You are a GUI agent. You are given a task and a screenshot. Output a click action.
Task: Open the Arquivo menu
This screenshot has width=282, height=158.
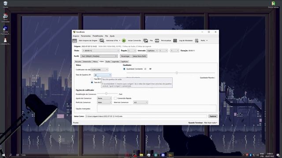pos(76,36)
